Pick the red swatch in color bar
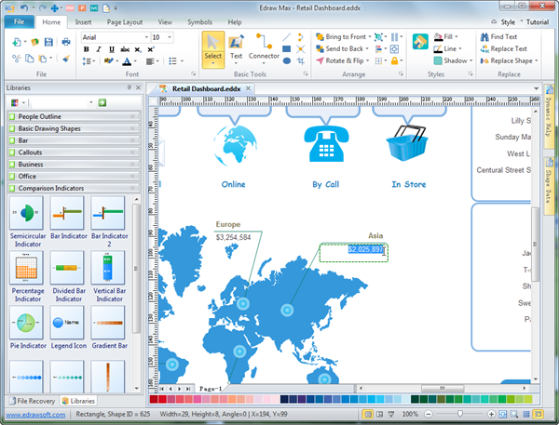Viewport: 559px width, 425px height. (x=162, y=399)
